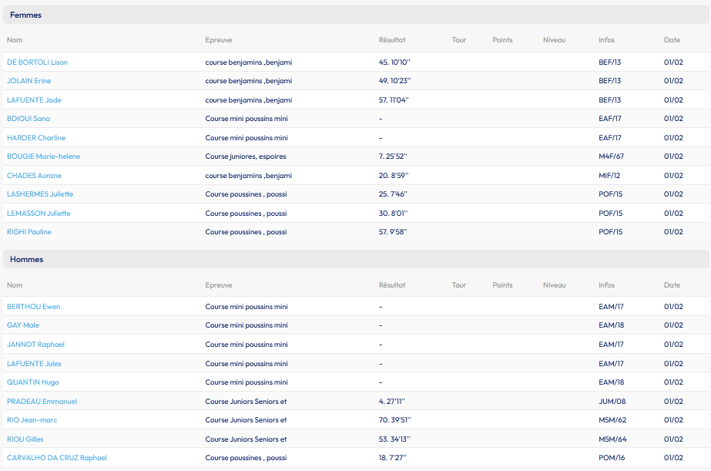Click the JOLAIN Erine name link
This screenshot has height=471, width=711.
(29, 81)
